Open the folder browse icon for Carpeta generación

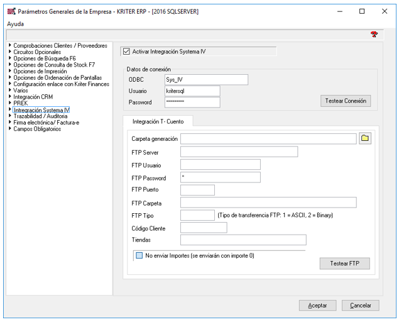point(365,138)
